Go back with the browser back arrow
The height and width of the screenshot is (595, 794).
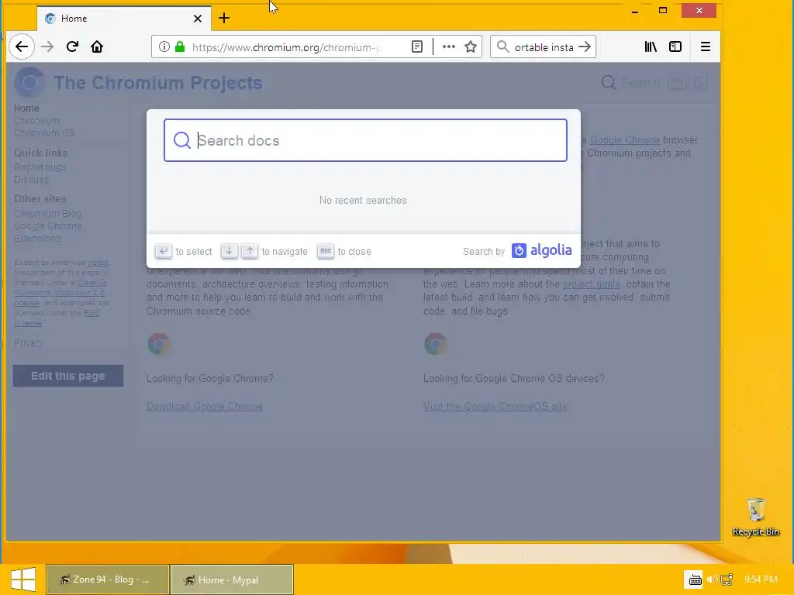click(x=21, y=46)
